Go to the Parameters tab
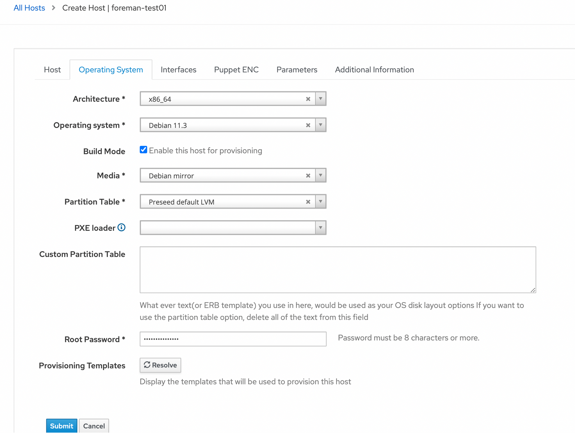 coord(297,70)
